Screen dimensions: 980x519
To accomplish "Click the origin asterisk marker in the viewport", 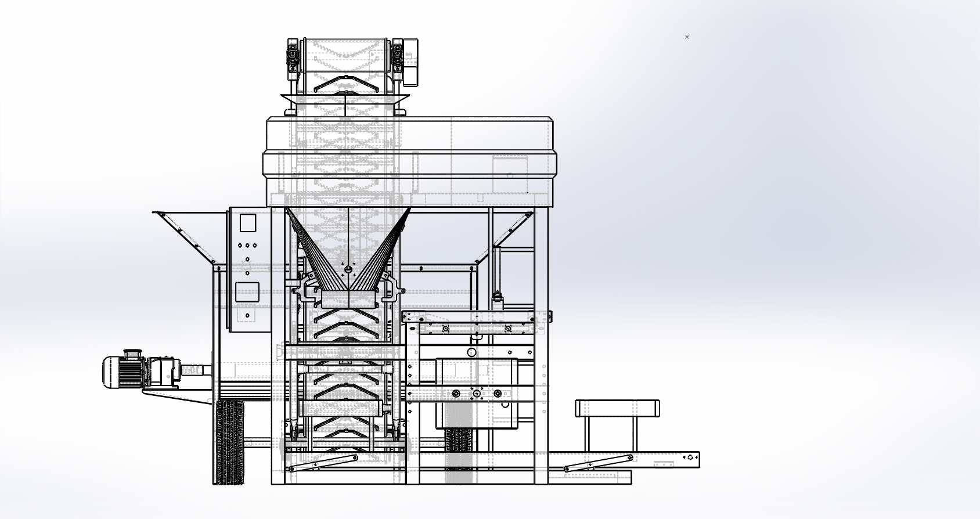I will pos(687,37).
